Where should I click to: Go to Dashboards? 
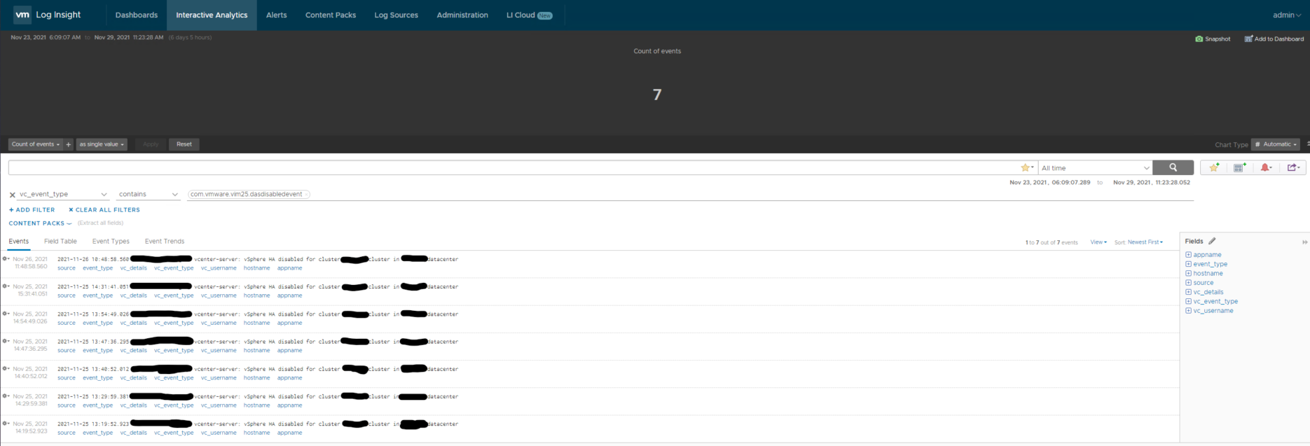[x=137, y=15]
